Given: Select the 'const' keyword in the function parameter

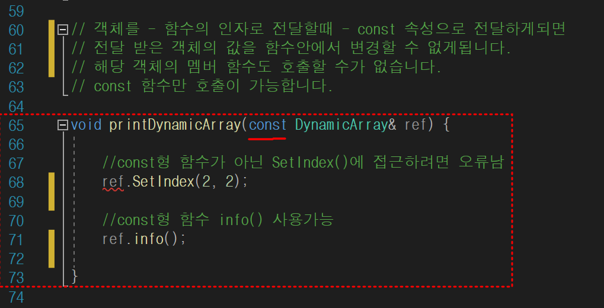Looking at the screenshot, I should (x=268, y=125).
